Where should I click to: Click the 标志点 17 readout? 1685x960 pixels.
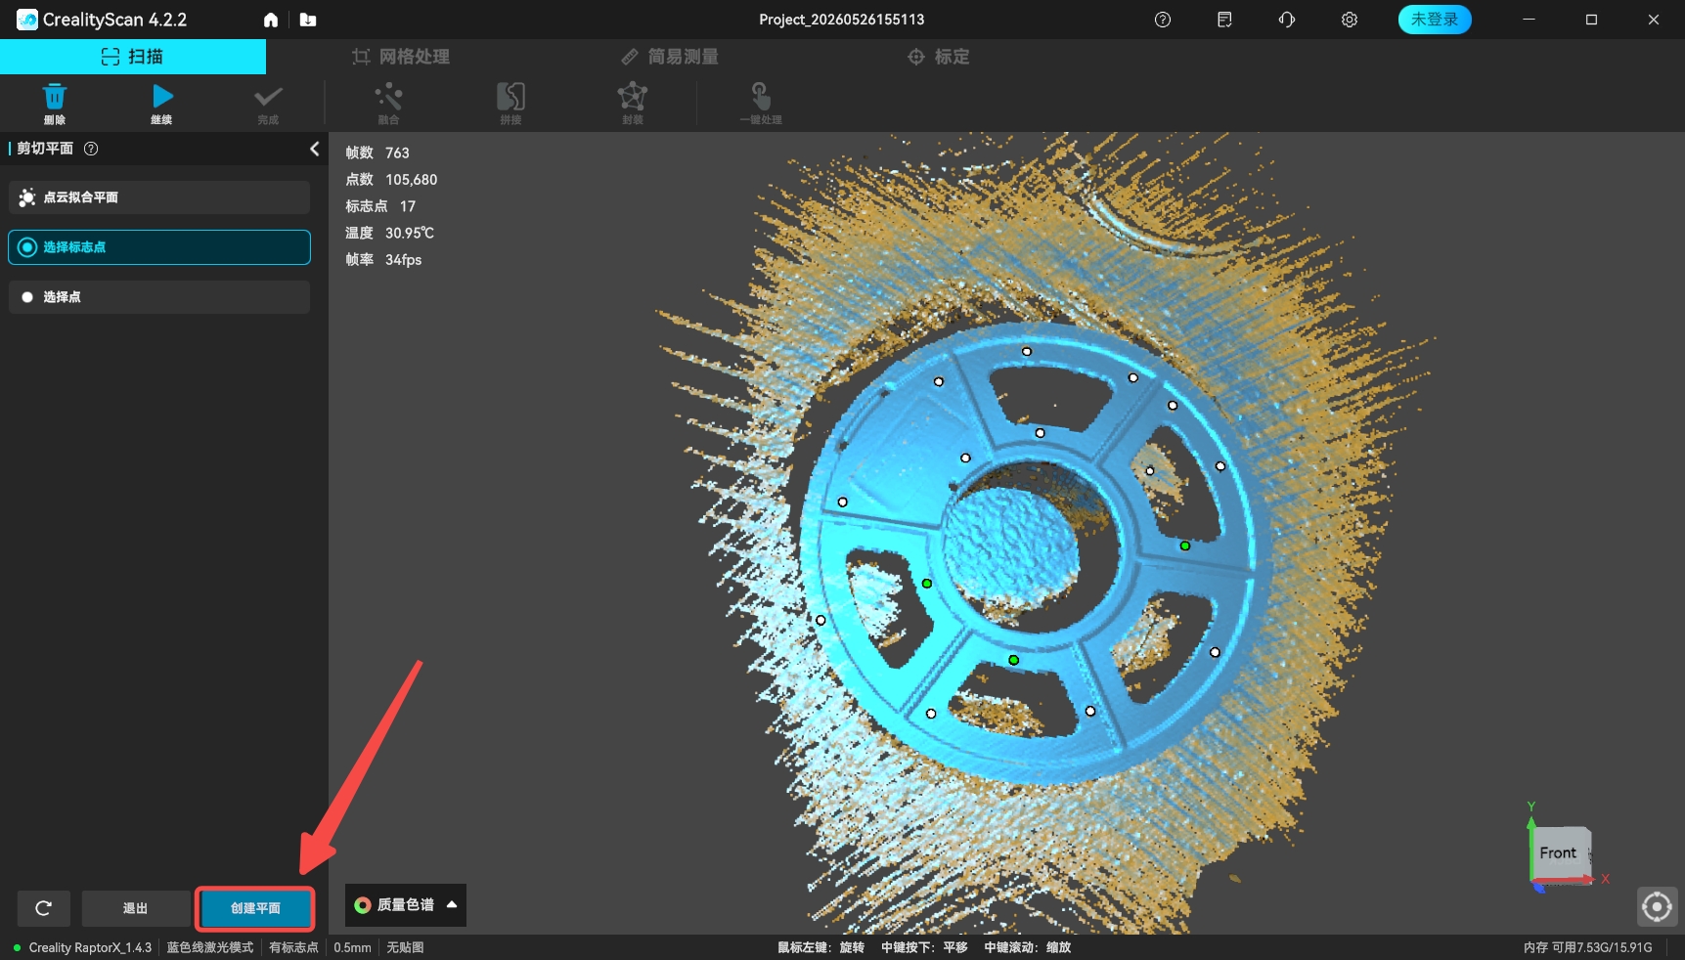(380, 206)
